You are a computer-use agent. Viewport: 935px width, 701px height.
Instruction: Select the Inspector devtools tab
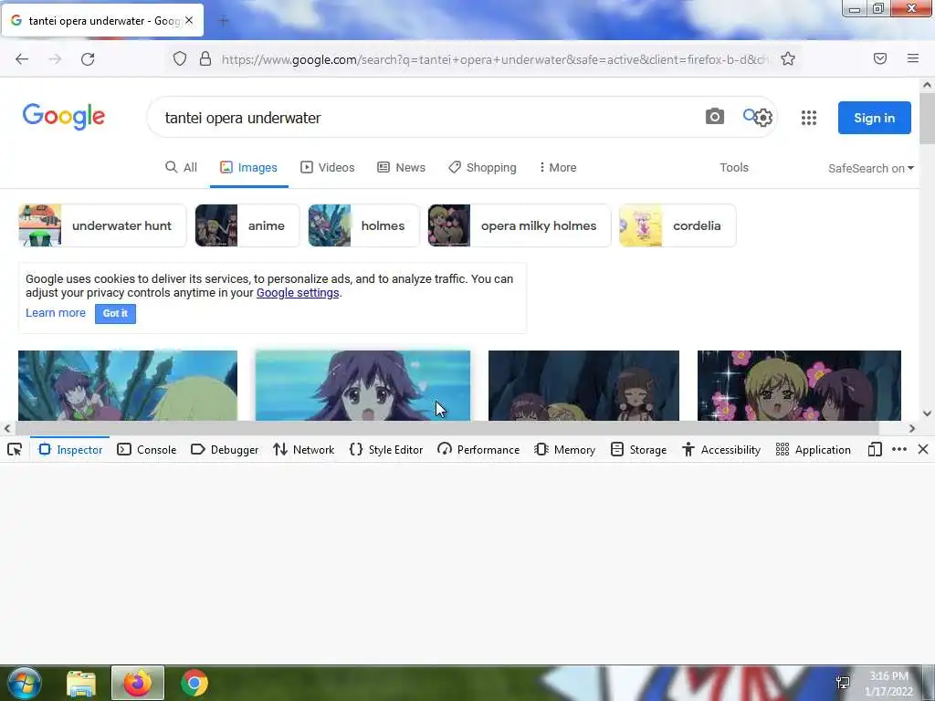[x=70, y=450]
